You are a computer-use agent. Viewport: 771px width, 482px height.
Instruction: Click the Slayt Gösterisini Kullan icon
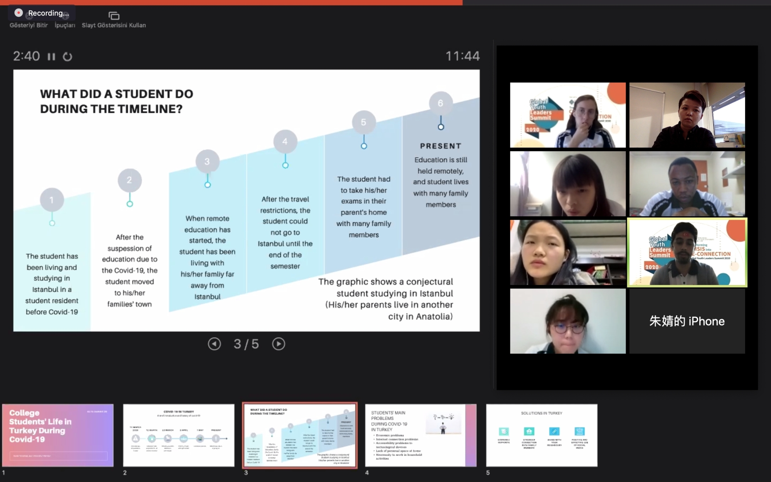(x=114, y=16)
